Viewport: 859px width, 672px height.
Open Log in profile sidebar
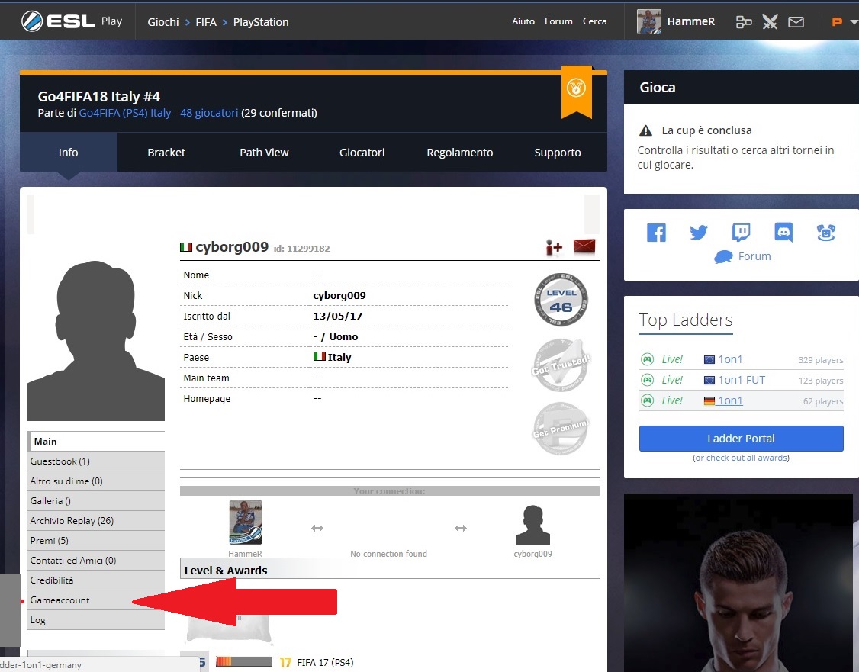click(96, 620)
